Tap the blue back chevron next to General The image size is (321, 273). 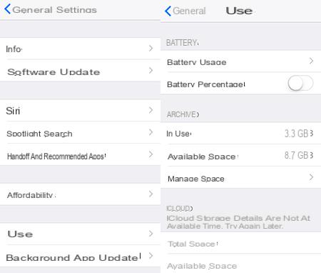tap(168, 11)
